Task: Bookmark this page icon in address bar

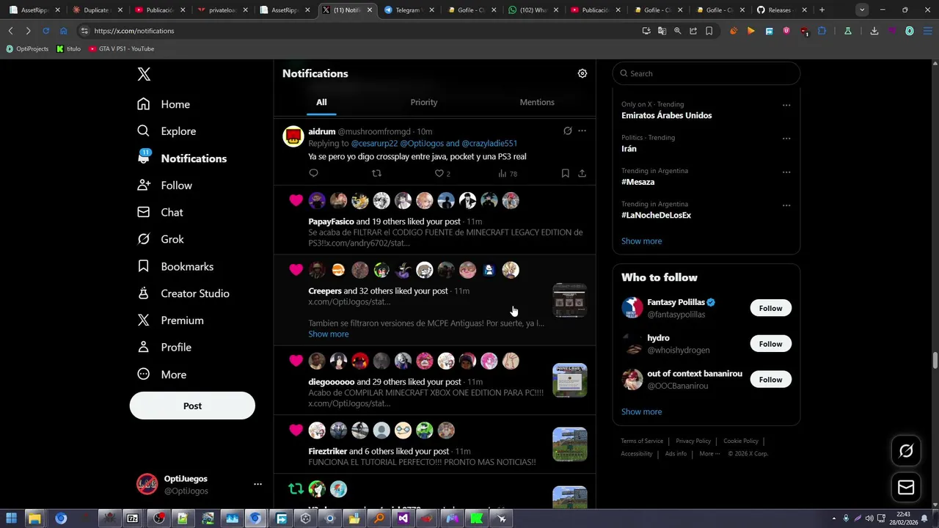Action: [x=709, y=31]
